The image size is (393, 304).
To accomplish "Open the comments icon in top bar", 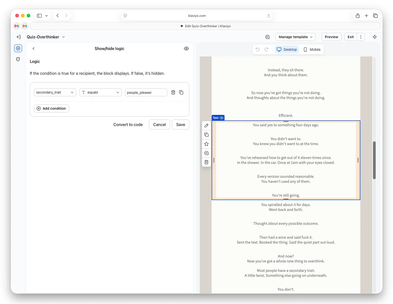I will pyautogui.click(x=267, y=37).
